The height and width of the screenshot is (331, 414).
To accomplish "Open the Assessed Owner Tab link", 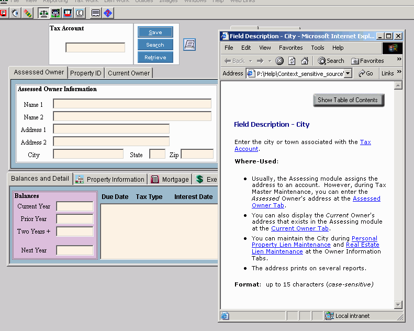I will pyautogui.click(x=366, y=198).
